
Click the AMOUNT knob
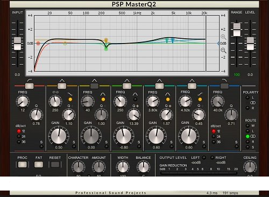tap(98, 167)
